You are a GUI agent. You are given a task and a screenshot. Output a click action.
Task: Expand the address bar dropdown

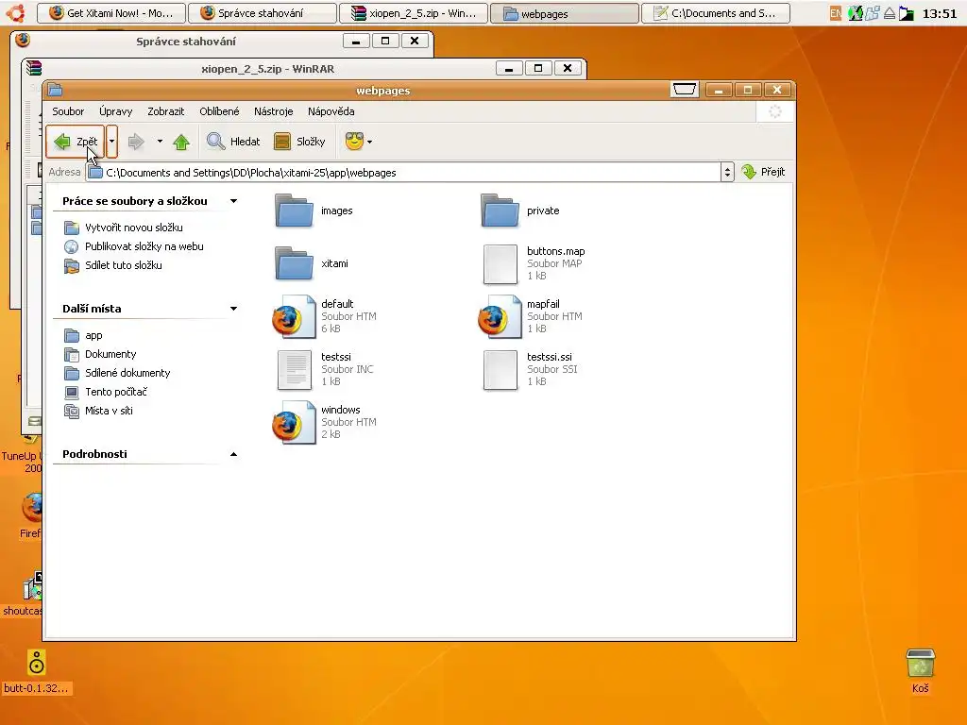pos(727,173)
